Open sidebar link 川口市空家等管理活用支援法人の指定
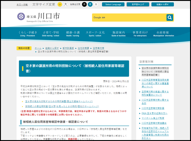This screenshot has width=191, height=141. [x=155, y=83]
